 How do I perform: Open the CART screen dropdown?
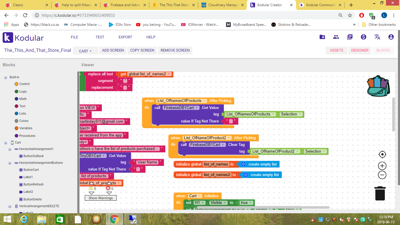[x=85, y=51]
